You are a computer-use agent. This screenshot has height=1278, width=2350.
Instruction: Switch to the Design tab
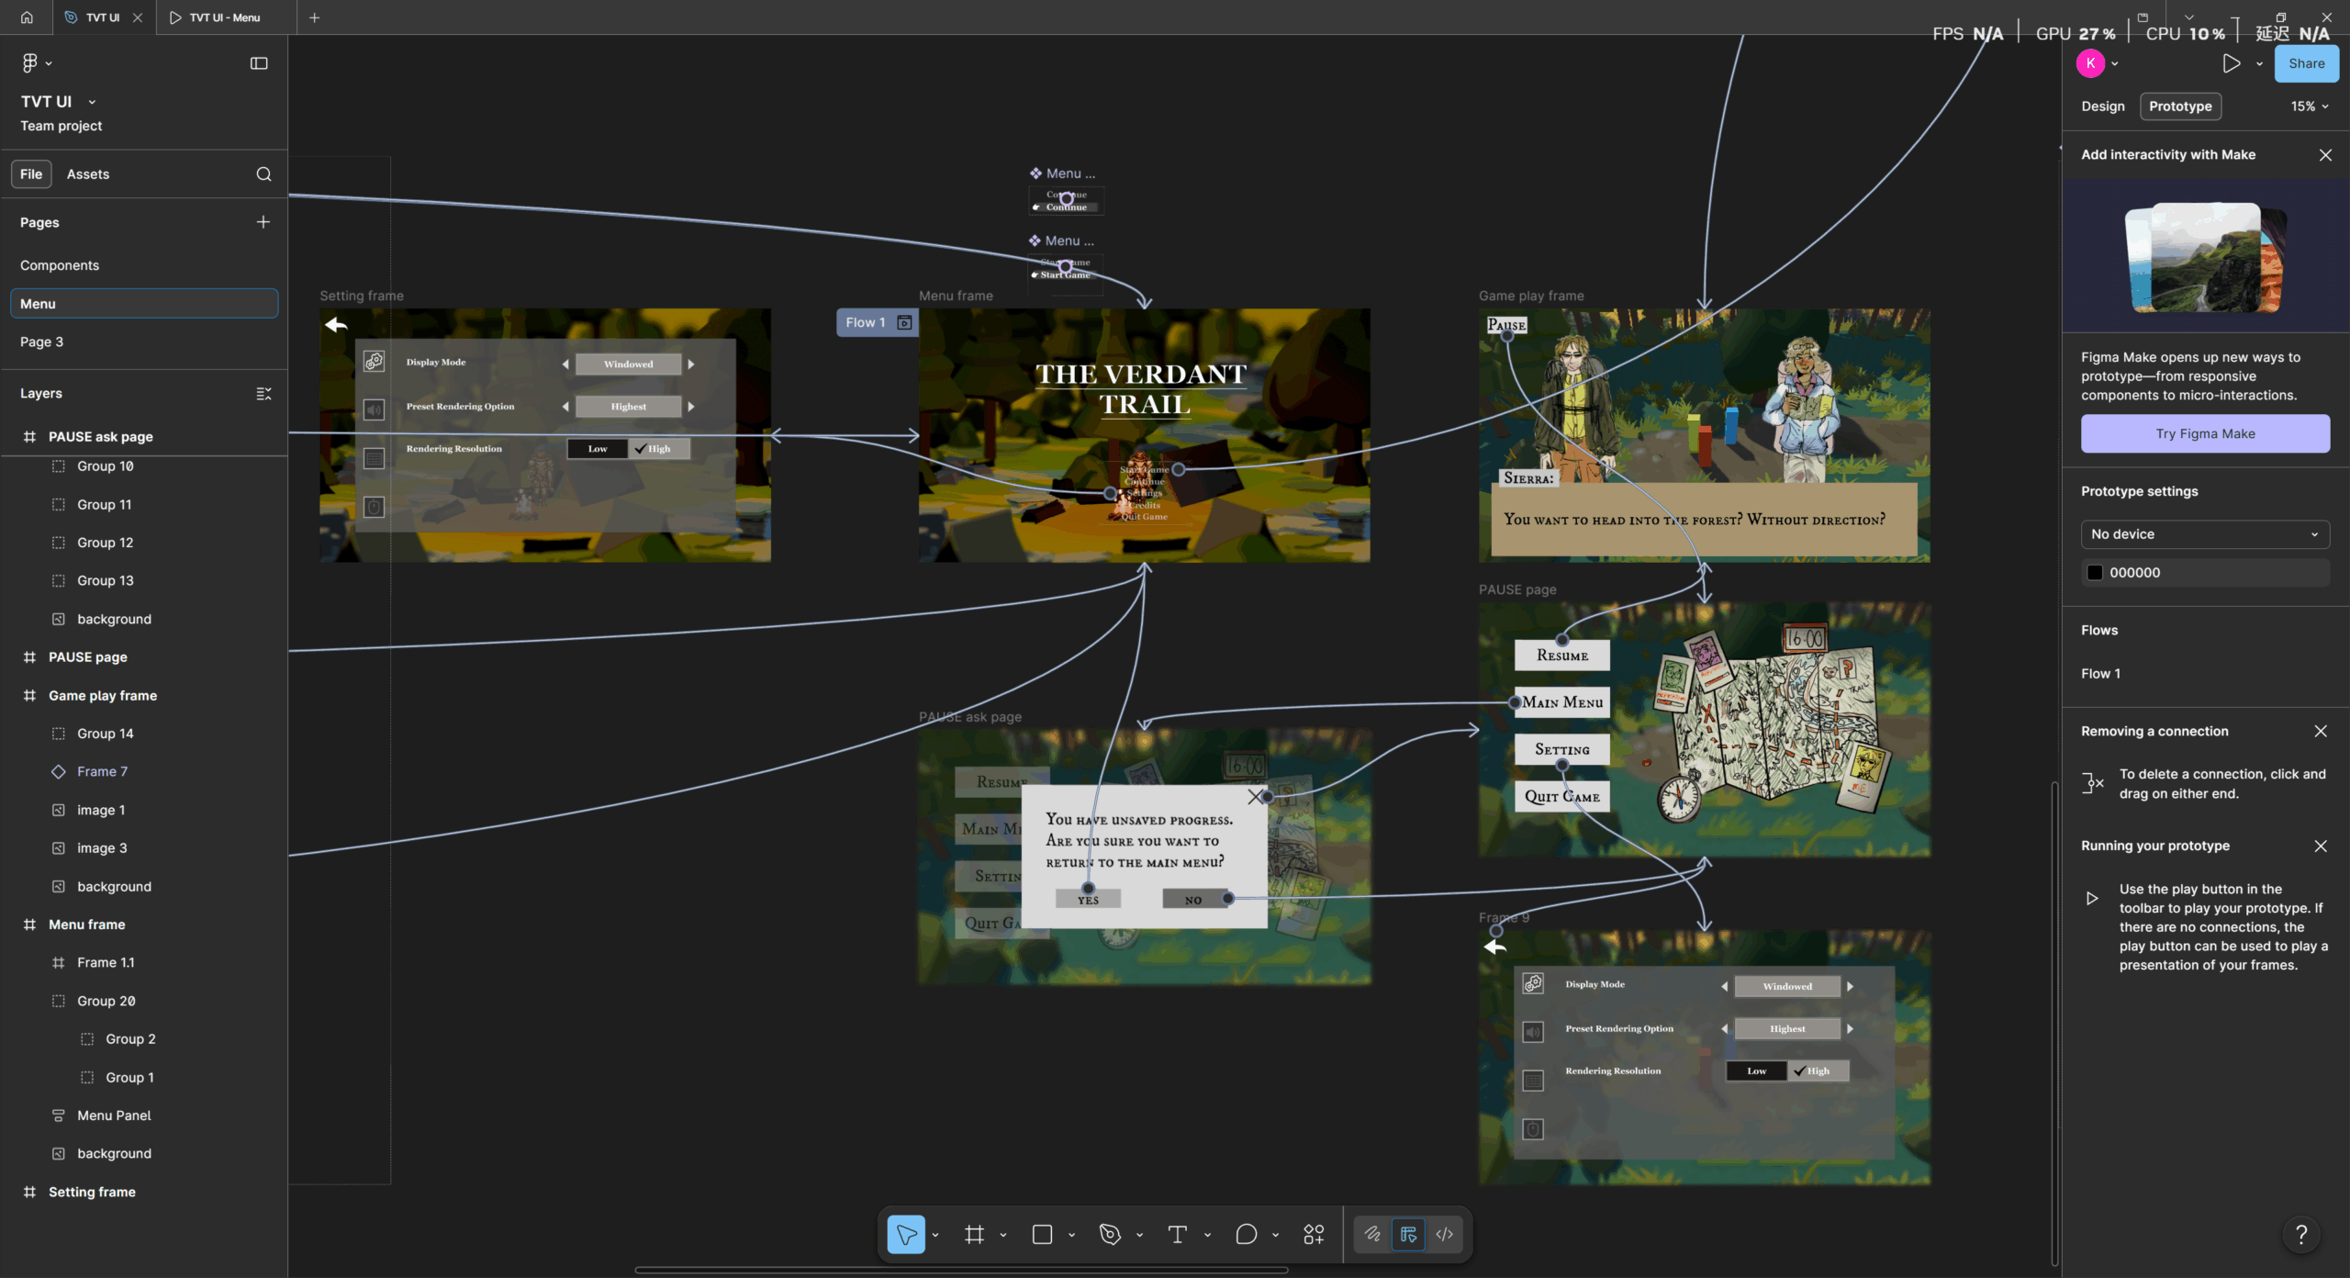point(2102,106)
